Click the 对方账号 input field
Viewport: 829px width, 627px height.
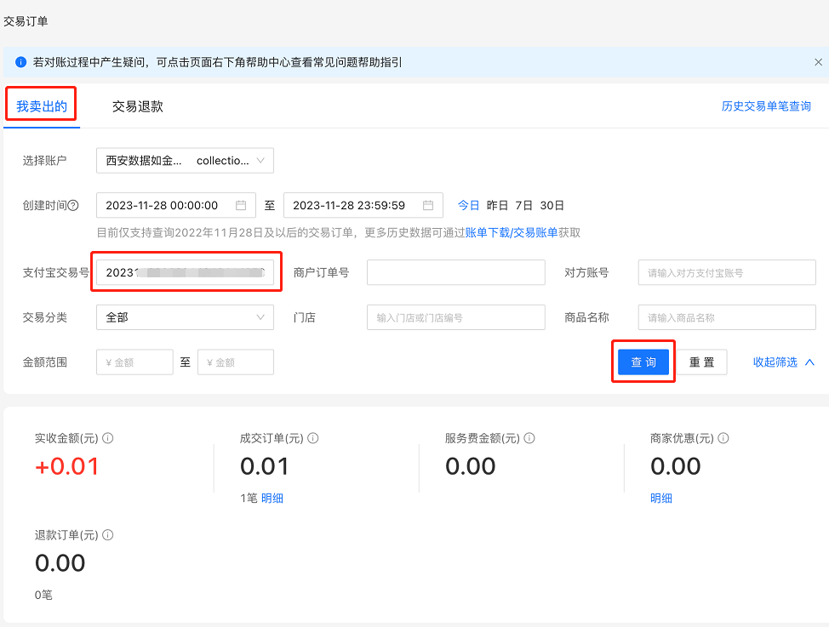[727, 272]
